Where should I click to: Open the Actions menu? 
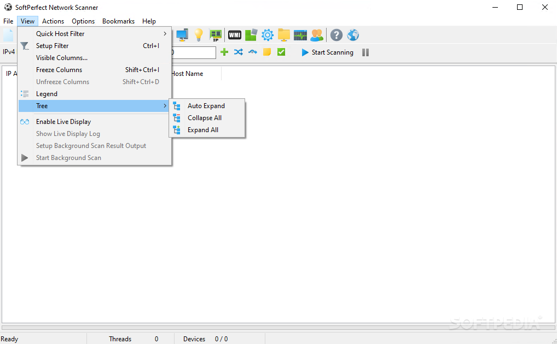(x=53, y=21)
